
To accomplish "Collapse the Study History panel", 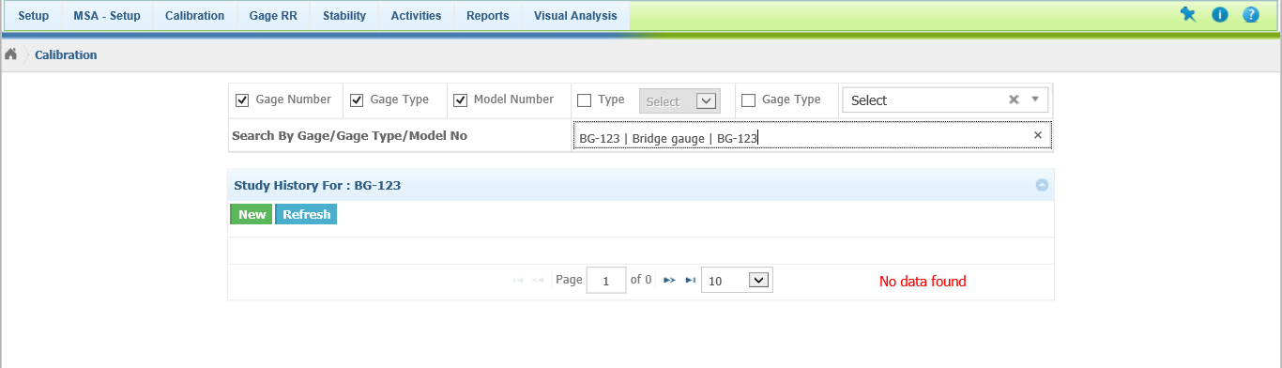I will (1042, 185).
